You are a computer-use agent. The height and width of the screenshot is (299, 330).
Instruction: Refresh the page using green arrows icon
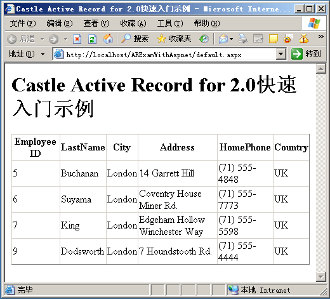92,39
